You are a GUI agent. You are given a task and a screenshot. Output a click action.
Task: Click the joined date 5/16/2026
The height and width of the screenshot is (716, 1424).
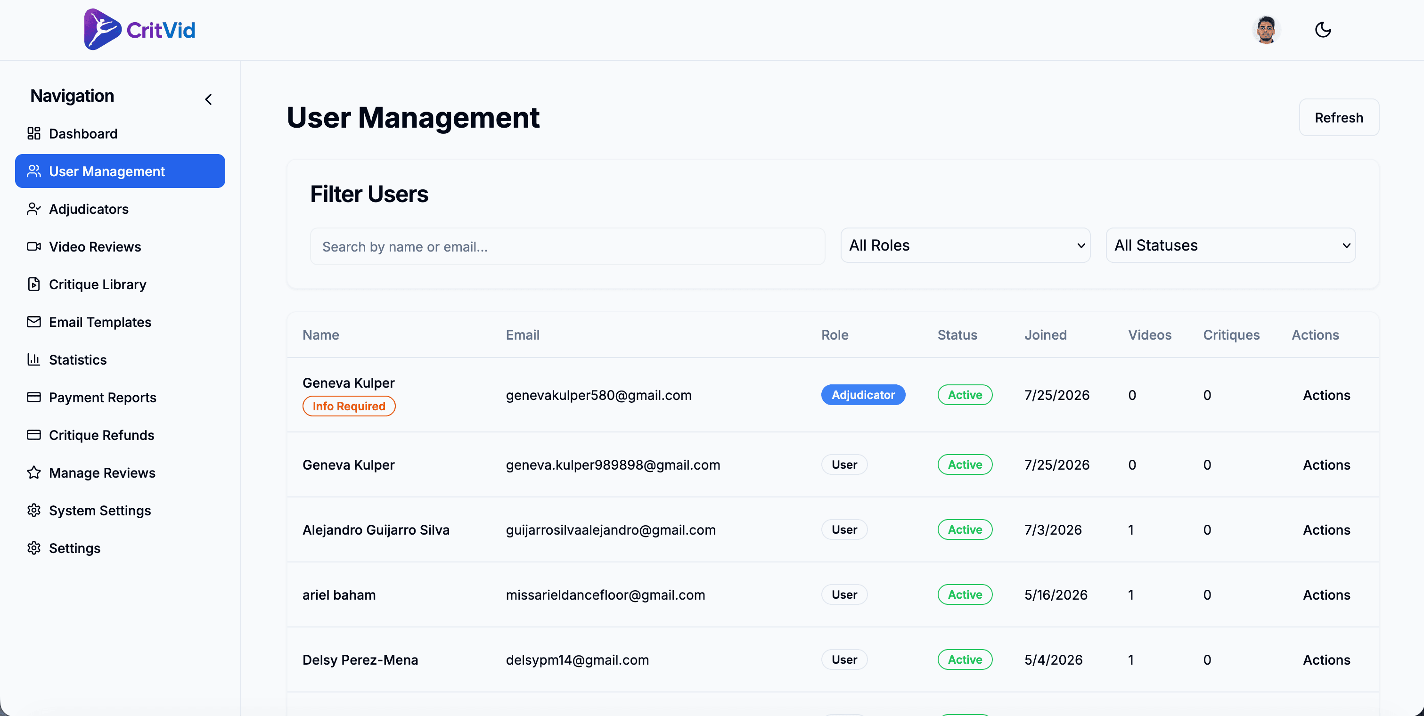(1056, 595)
